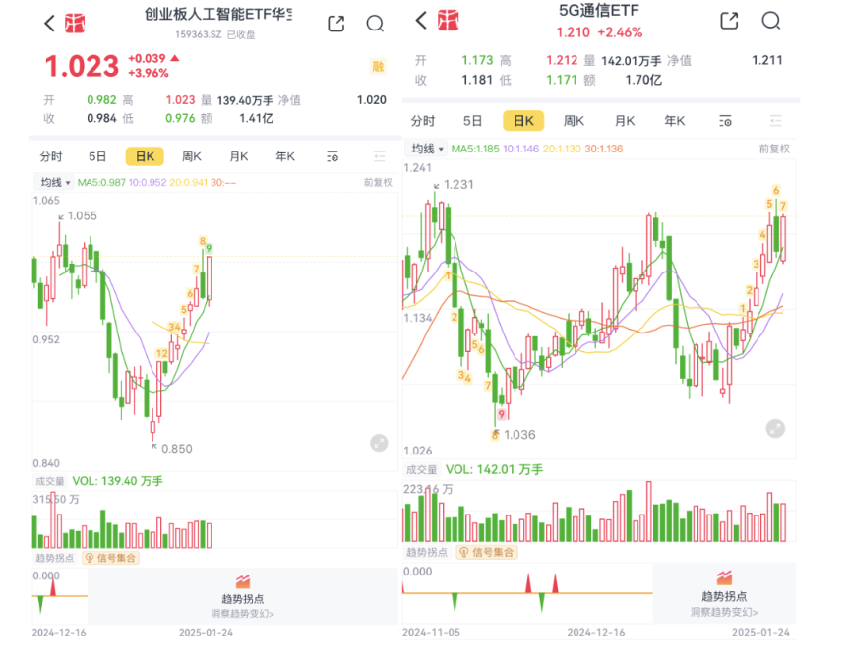The height and width of the screenshot is (666, 849).
Task: Select 日K tab for 创业板人工智能ETF
Action: 145,157
